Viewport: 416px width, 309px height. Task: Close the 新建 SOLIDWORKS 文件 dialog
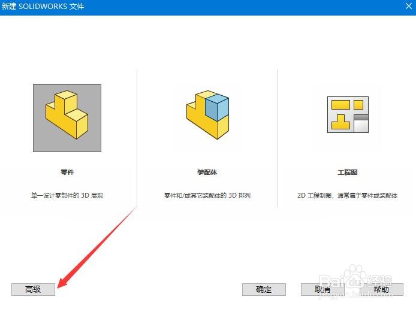[409, 6]
